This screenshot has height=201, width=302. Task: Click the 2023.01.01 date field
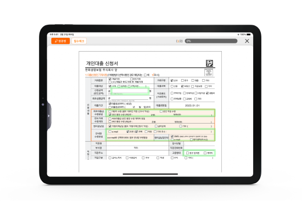coord(192,105)
